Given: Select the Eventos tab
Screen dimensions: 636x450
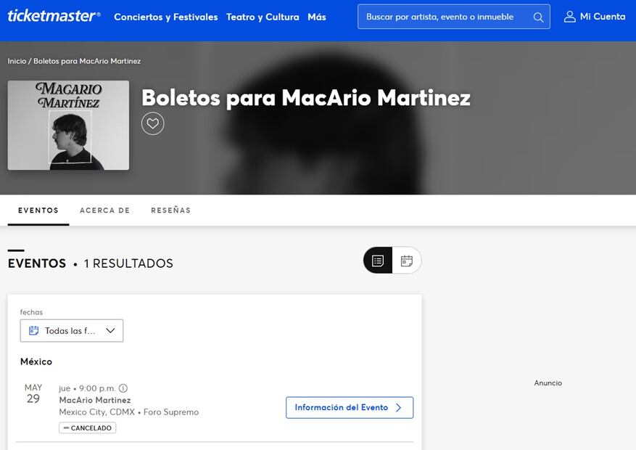Looking at the screenshot, I should pos(38,210).
